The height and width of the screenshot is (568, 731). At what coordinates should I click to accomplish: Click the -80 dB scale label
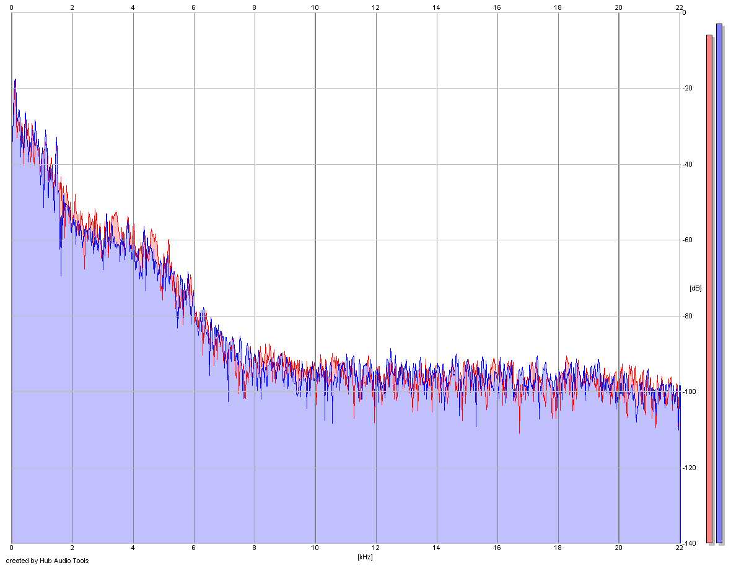point(688,317)
